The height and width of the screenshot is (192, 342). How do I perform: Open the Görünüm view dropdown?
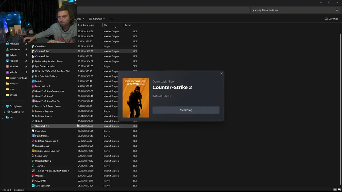coord(97,19)
